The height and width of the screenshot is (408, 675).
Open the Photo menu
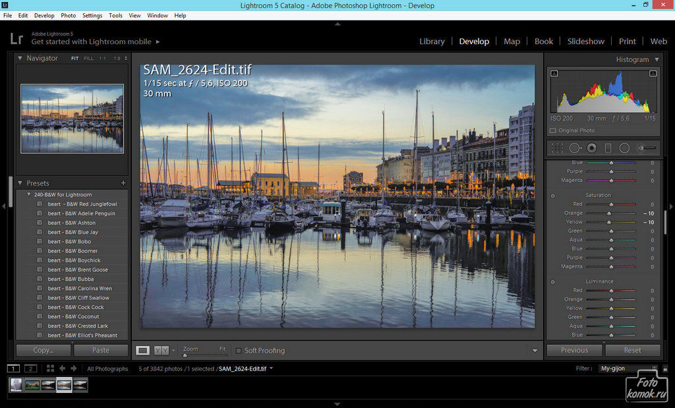point(68,16)
